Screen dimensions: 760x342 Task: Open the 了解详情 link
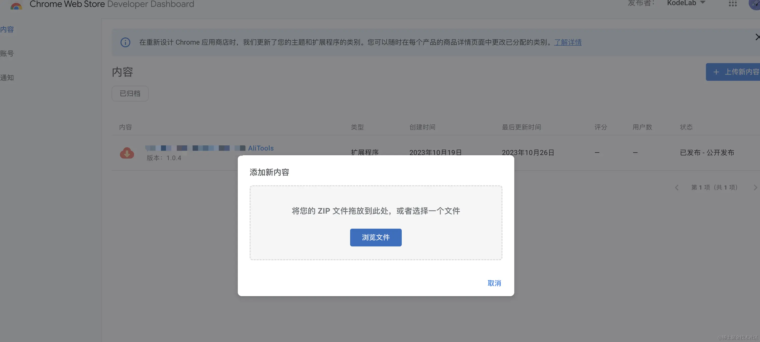tap(568, 42)
